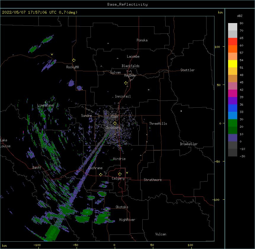
Task: Select the slate 0-10 dBZ legend swatch
Action: click(x=233, y=138)
